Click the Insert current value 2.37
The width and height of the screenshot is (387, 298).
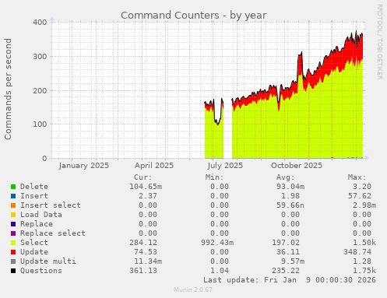pos(148,196)
